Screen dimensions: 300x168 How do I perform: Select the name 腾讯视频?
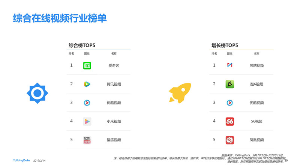tap(114, 84)
